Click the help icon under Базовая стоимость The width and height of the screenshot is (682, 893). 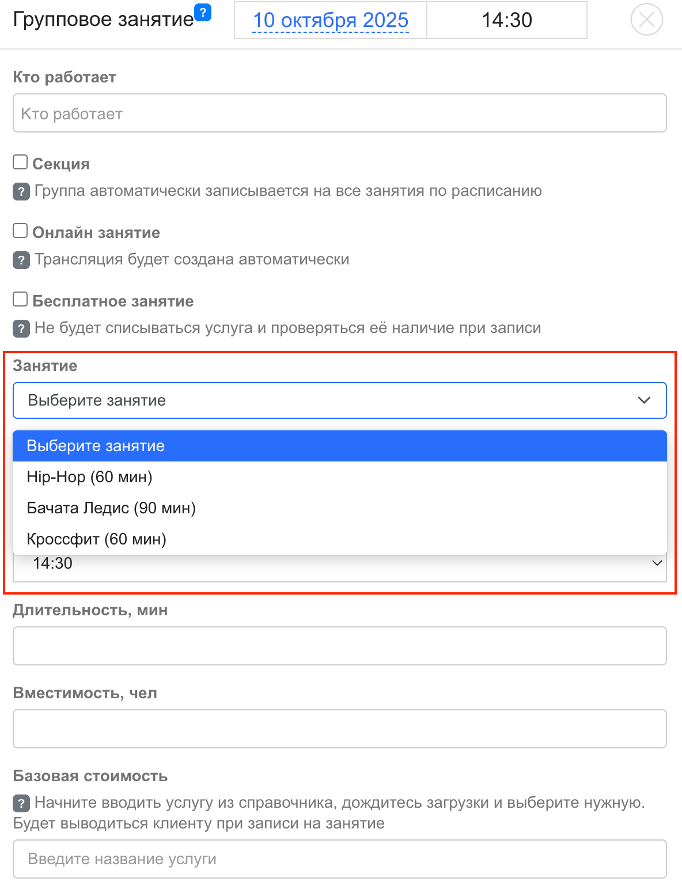[x=21, y=803]
